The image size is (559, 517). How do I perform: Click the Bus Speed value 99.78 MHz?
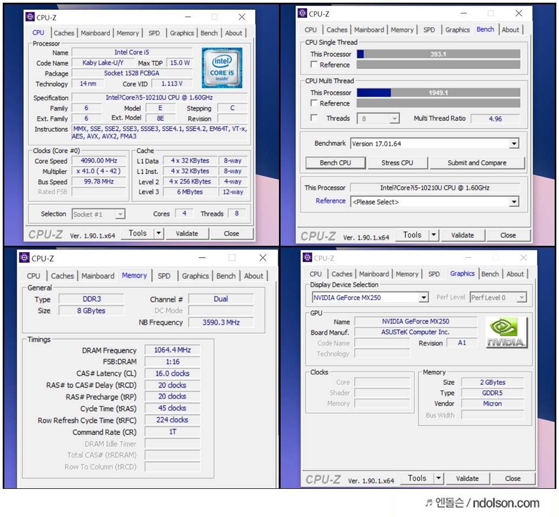pos(99,181)
